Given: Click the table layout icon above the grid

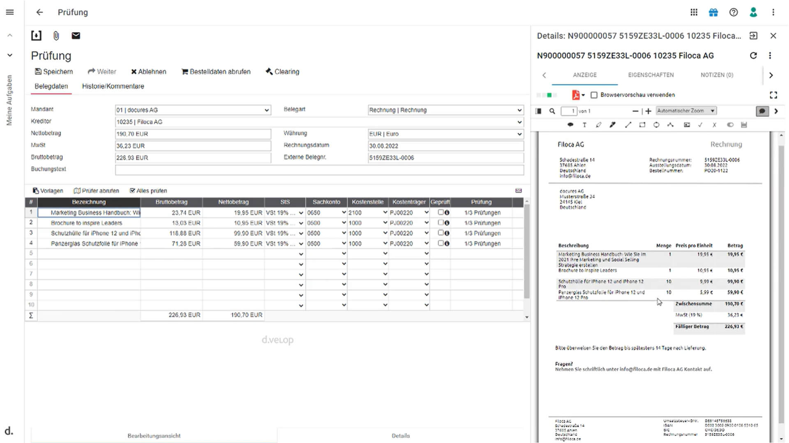Looking at the screenshot, I should pyautogui.click(x=519, y=191).
